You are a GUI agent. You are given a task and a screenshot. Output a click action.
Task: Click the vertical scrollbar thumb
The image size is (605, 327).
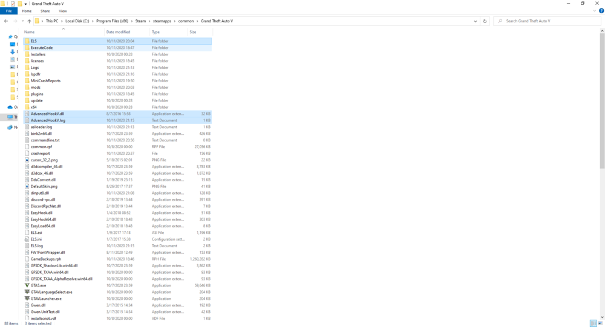coord(603,100)
